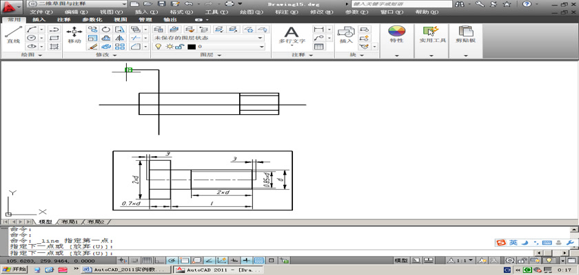
Task: Click the New drawing icon
Action: tap(135, 3)
